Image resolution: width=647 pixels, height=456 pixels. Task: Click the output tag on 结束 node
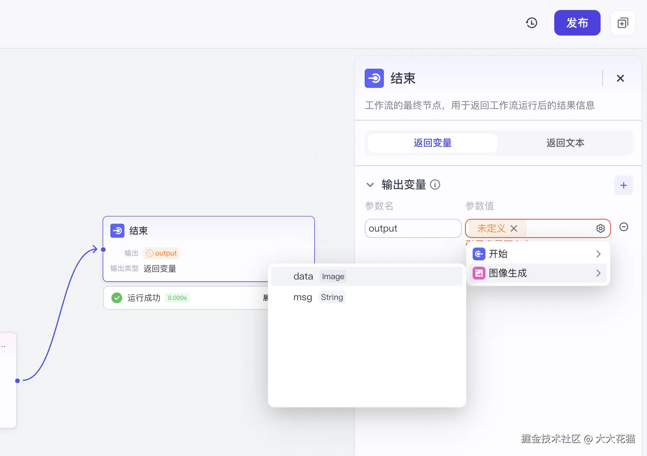point(162,253)
